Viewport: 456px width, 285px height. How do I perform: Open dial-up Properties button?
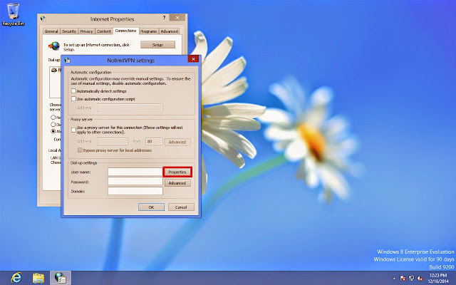click(x=177, y=172)
